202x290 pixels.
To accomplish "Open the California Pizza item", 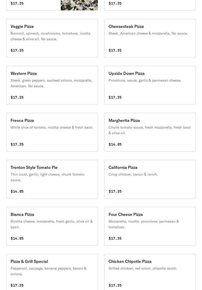I will pos(150,179).
